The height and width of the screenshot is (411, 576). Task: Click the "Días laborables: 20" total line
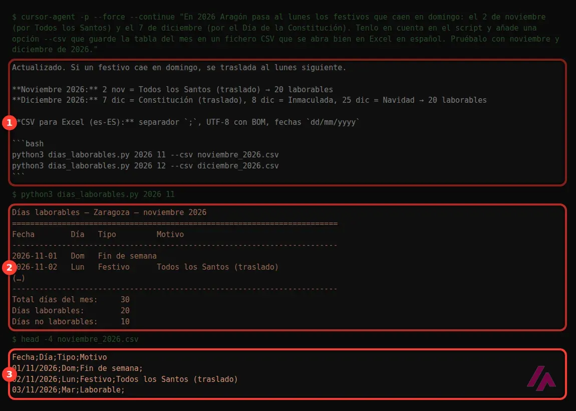click(x=71, y=311)
